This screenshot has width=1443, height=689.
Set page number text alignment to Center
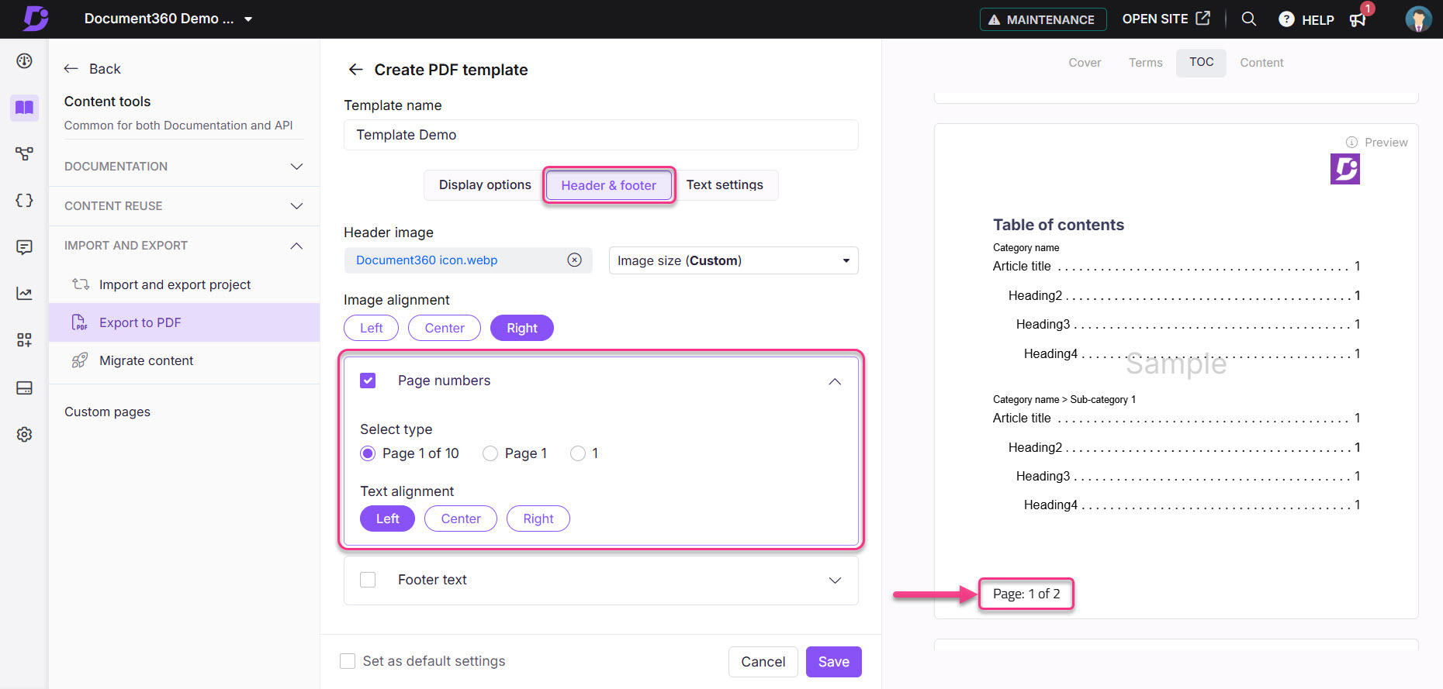point(461,518)
